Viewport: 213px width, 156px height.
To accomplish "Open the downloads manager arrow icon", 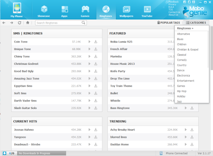I will [x=4, y=153].
